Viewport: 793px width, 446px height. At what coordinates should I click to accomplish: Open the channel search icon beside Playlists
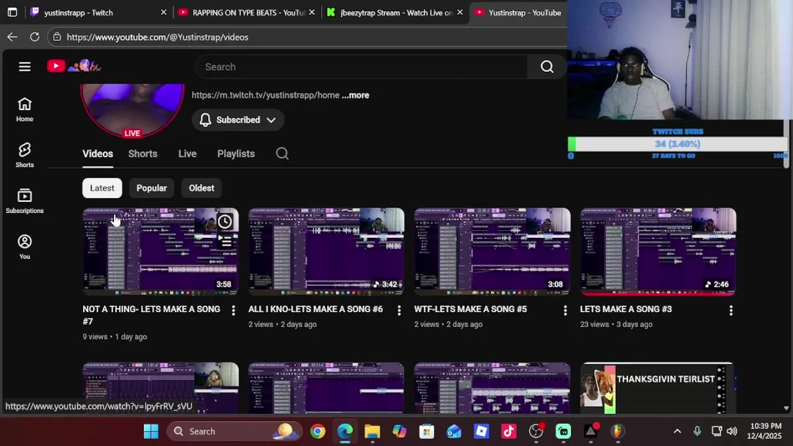[x=282, y=154]
